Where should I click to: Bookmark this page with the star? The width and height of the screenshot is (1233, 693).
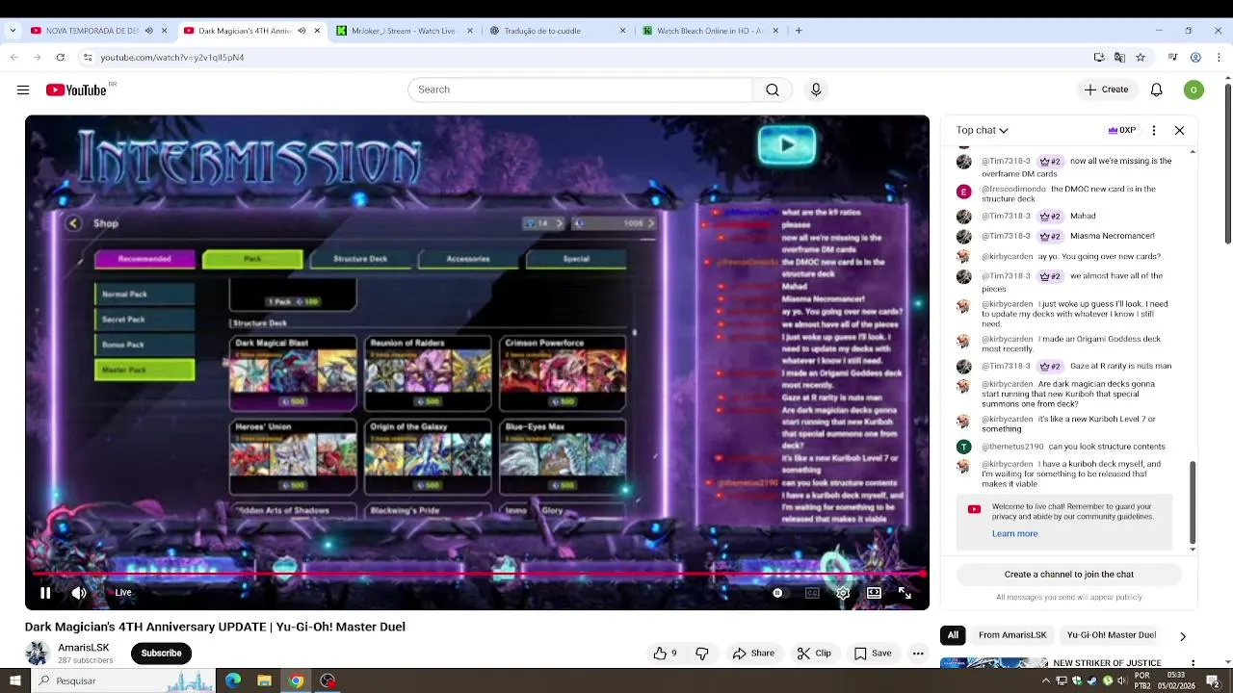(x=1141, y=58)
